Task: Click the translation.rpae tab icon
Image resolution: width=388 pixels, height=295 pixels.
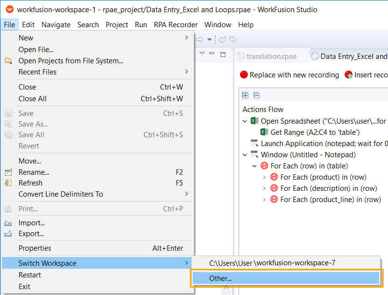Action: 241,56
